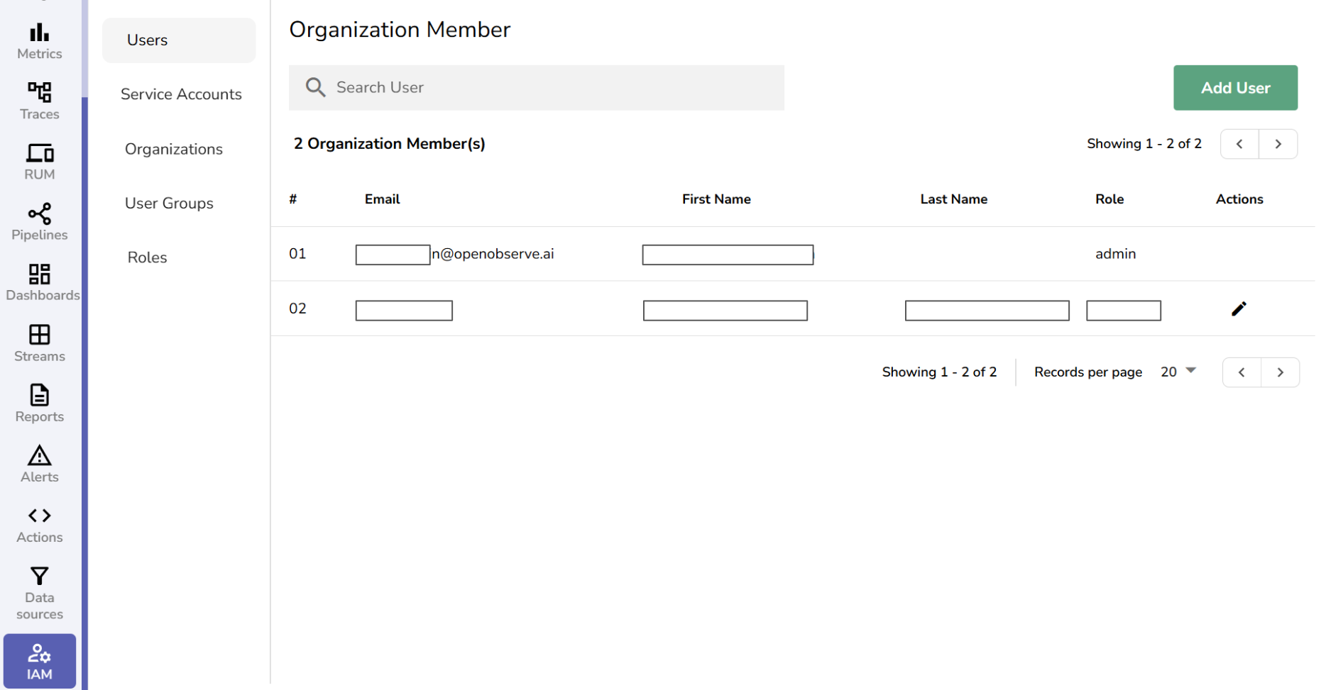The width and height of the screenshot is (1321, 690).
Task: Open the Reports section
Action: pos(40,395)
